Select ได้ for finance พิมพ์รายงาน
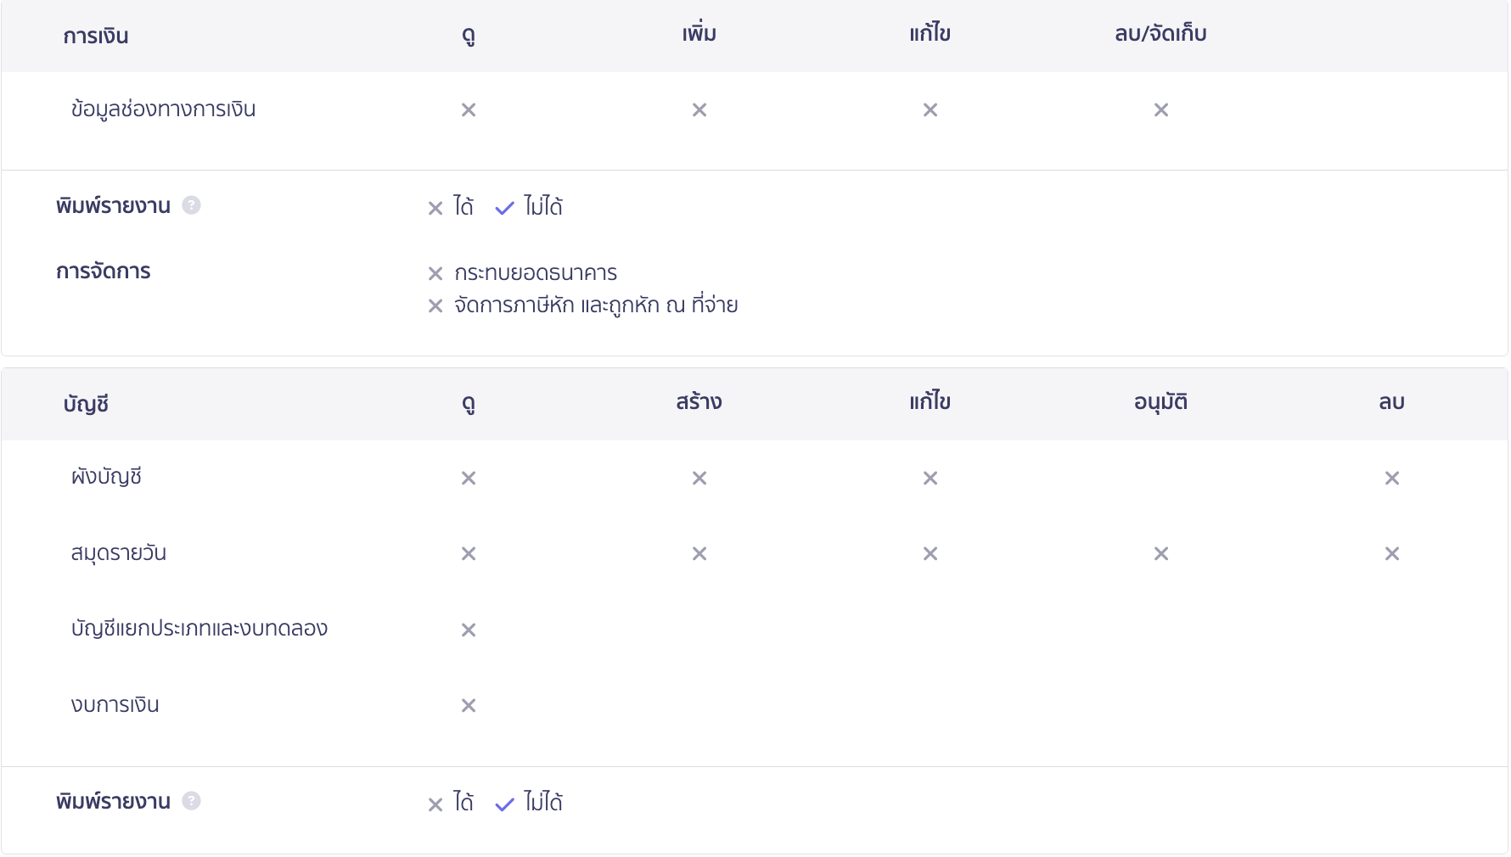Image resolution: width=1511 pixels, height=857 pixels. click(435, 207)
